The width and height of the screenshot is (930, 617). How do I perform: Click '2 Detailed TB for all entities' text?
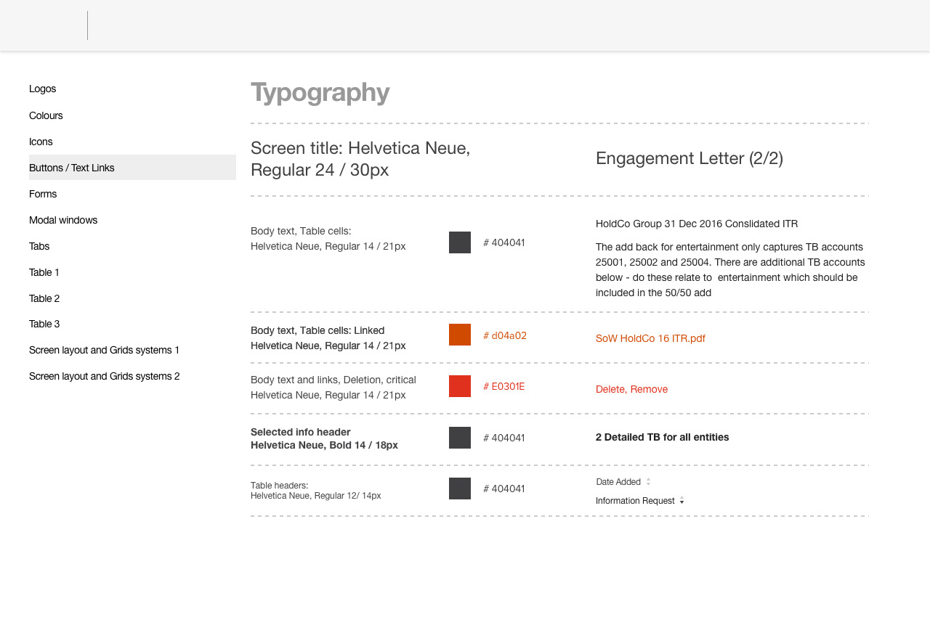pyautogui.click(x=662, y=437)
